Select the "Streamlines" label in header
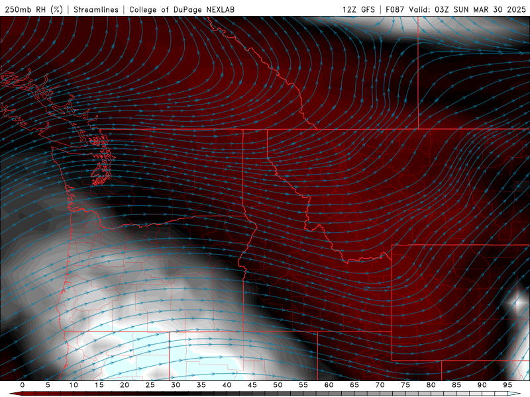This screenshot has width=530, height=397. click(x=96, y=9)
